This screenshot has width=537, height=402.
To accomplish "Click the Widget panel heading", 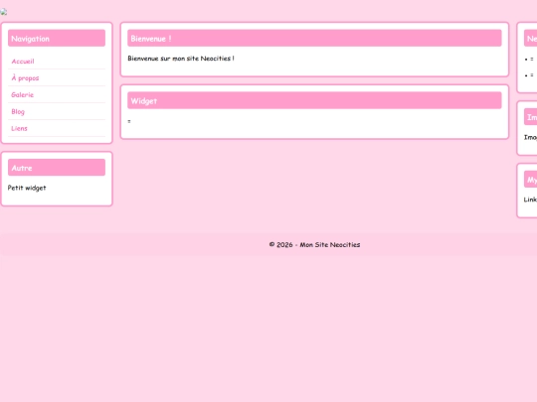I will [x=314, y=100].
